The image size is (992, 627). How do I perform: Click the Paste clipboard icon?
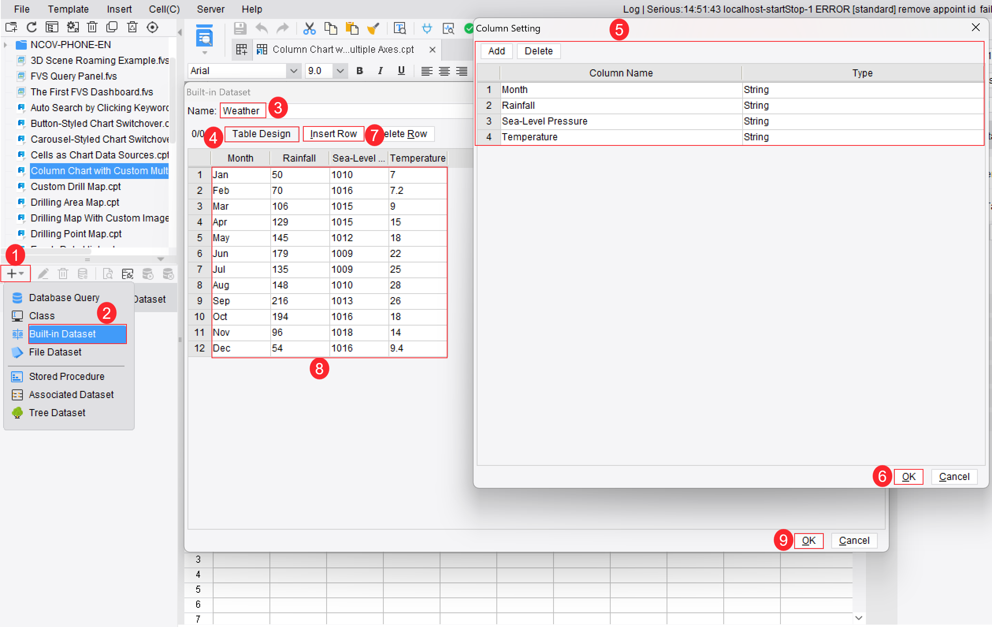point(352,28)
